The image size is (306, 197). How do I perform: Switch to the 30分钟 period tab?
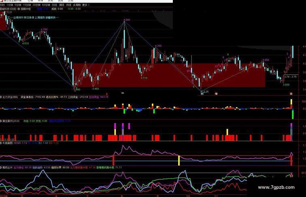[x=36, y=5]
